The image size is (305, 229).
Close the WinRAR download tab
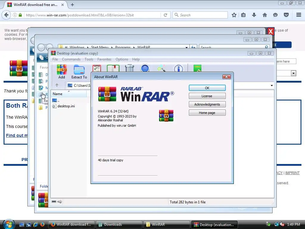point(63,5)
